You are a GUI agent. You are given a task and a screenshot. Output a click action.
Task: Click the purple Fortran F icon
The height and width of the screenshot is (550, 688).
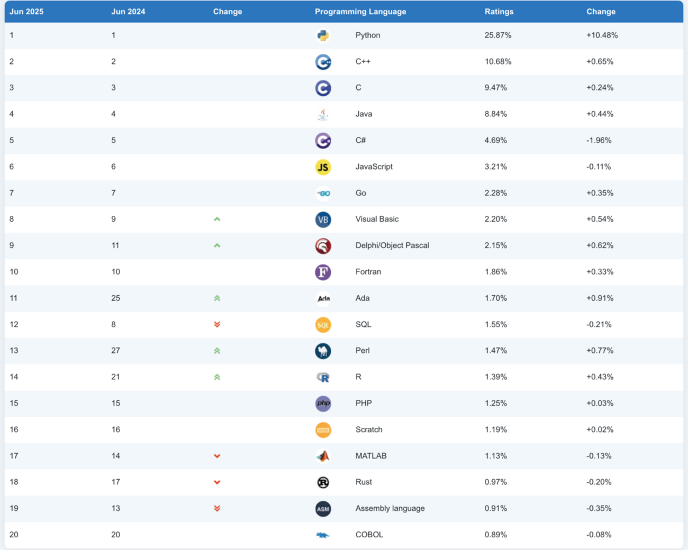pyautogui.click(x=323, y=272)
